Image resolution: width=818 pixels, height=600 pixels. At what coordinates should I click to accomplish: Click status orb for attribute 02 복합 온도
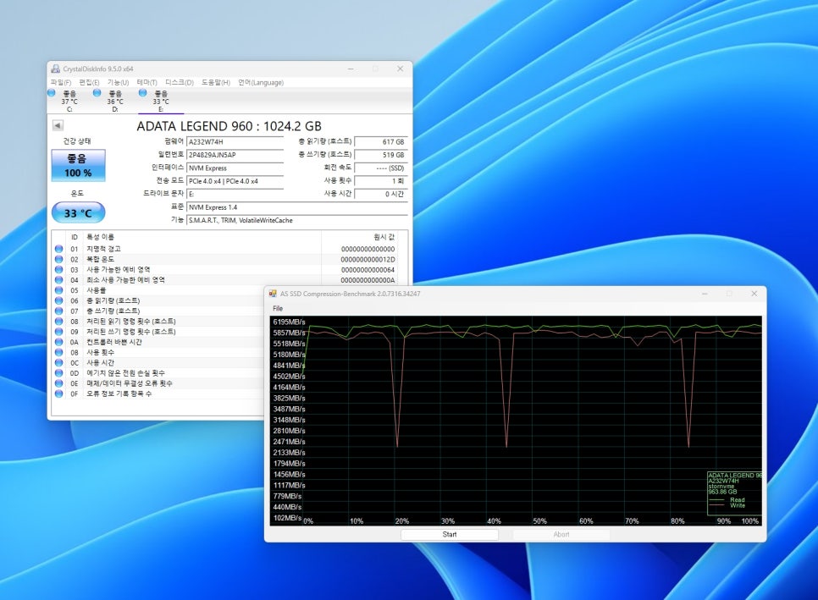pos(59,259)
